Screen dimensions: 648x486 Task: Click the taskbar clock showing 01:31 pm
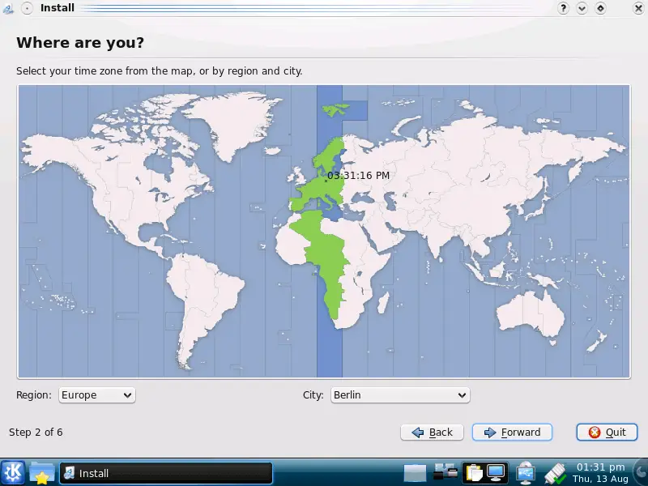click(600, 473)
